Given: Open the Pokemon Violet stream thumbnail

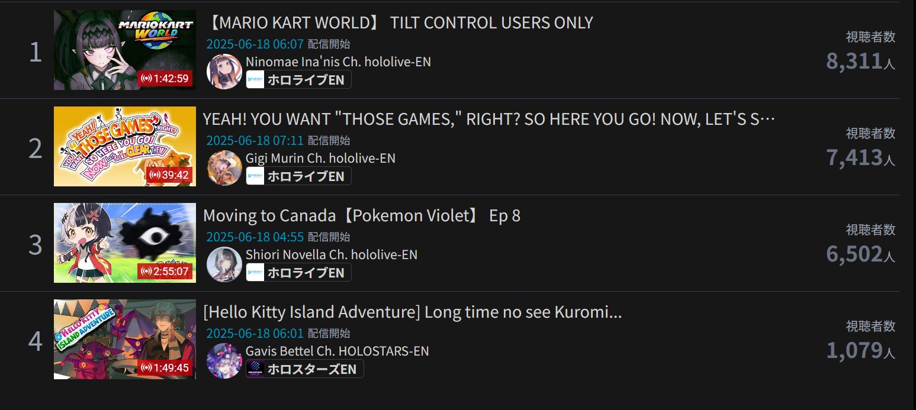Looking at the screenshot, I should (125, 243).
